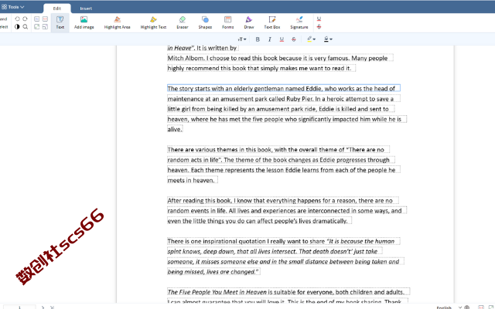Click line 'being missed, lives are changed.'
The width and height of the screenshot is (495, 309).
(x=213, y=272)
